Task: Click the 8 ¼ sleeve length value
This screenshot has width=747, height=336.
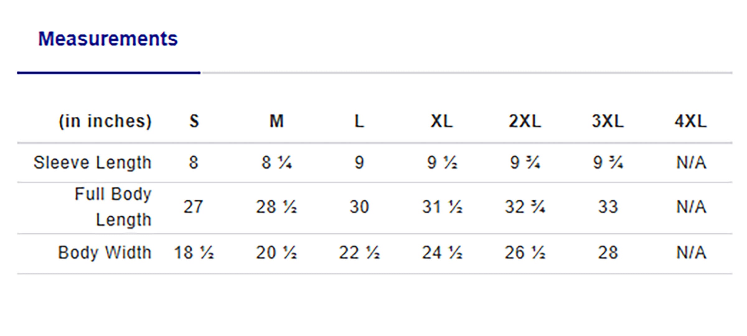Action: pyautogui.click(x=276, y=162)
